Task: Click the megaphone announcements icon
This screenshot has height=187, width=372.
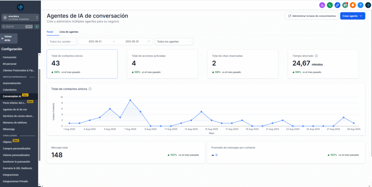Action: 345,5
